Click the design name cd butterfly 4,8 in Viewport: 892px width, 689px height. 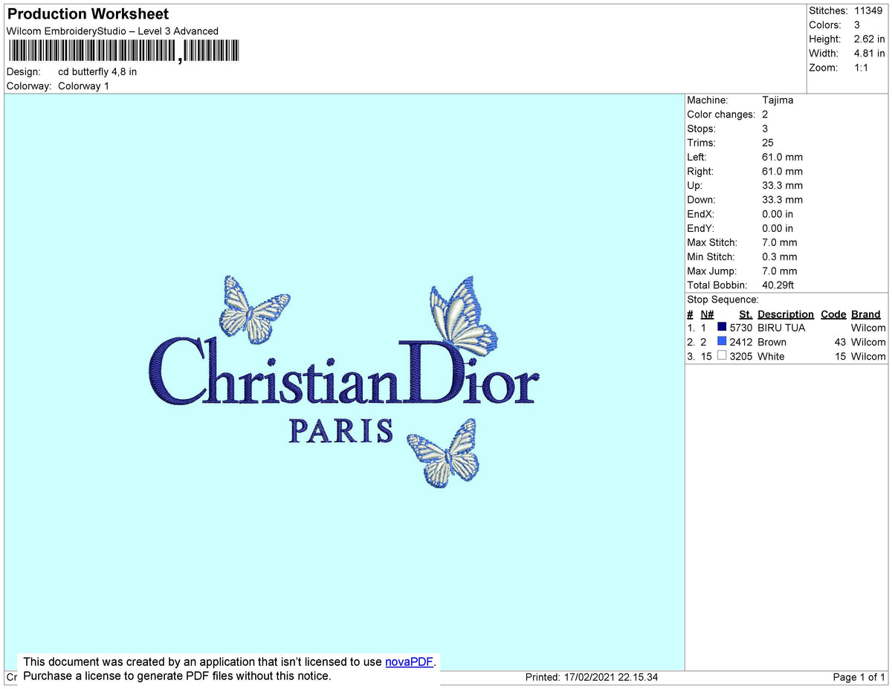[97, 71]
